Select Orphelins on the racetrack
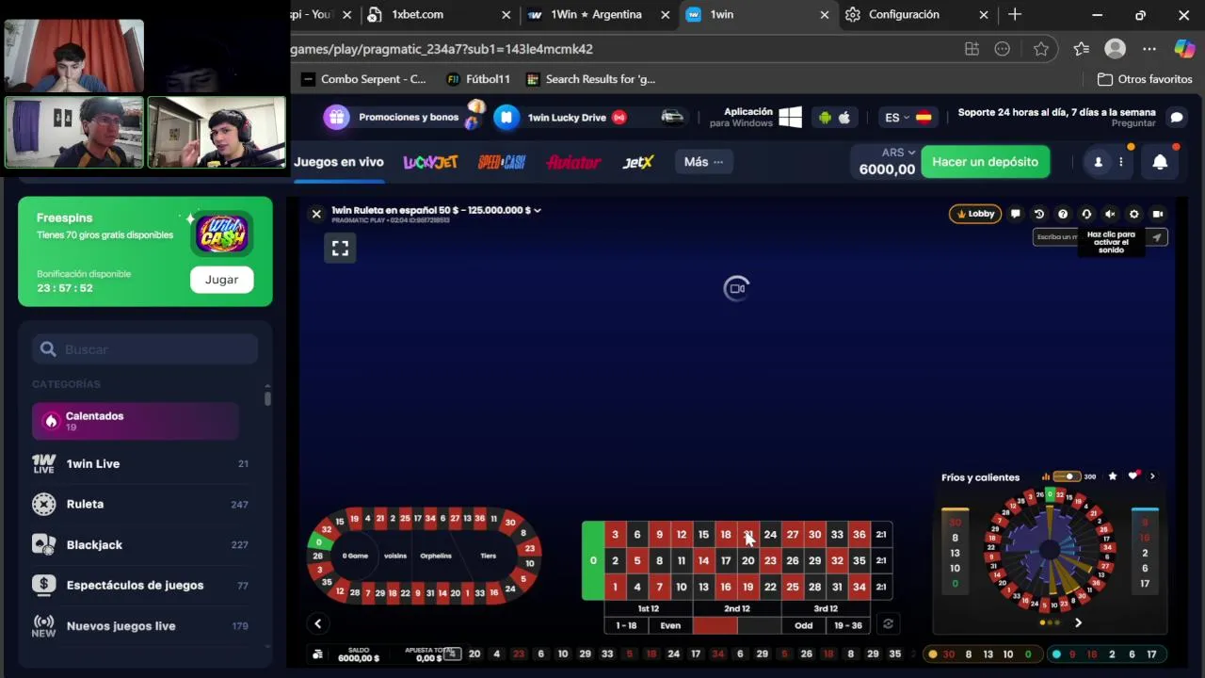 point(436,556)
